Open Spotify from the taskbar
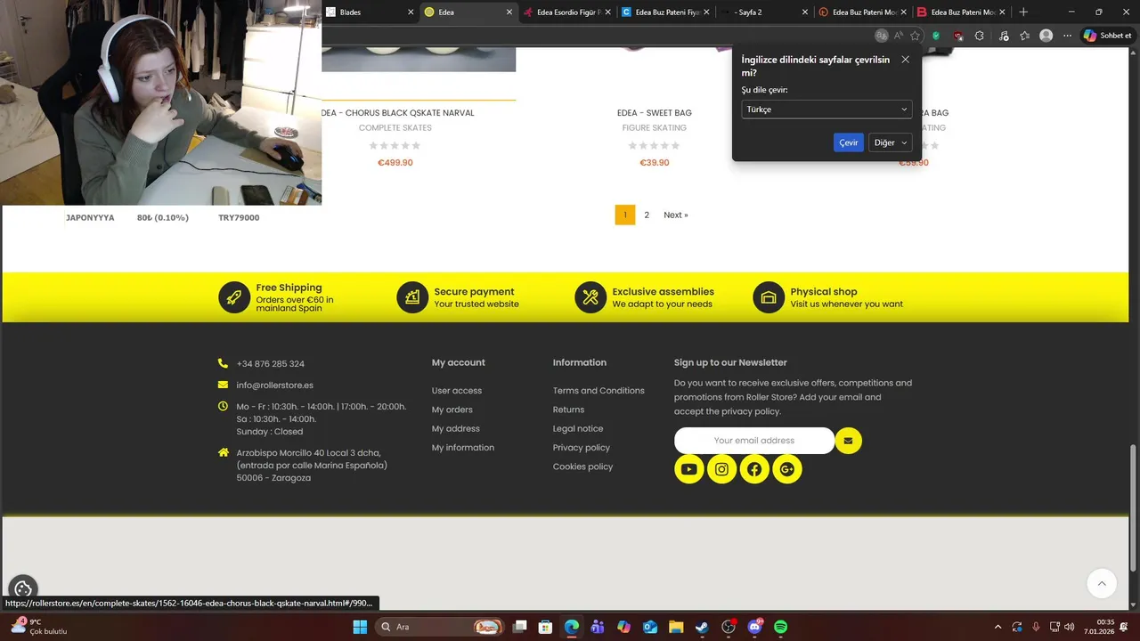The image size is (1140, 641). (780, 627)
